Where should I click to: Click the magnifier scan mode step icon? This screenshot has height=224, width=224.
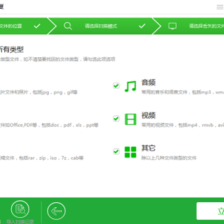pos(68,26)
